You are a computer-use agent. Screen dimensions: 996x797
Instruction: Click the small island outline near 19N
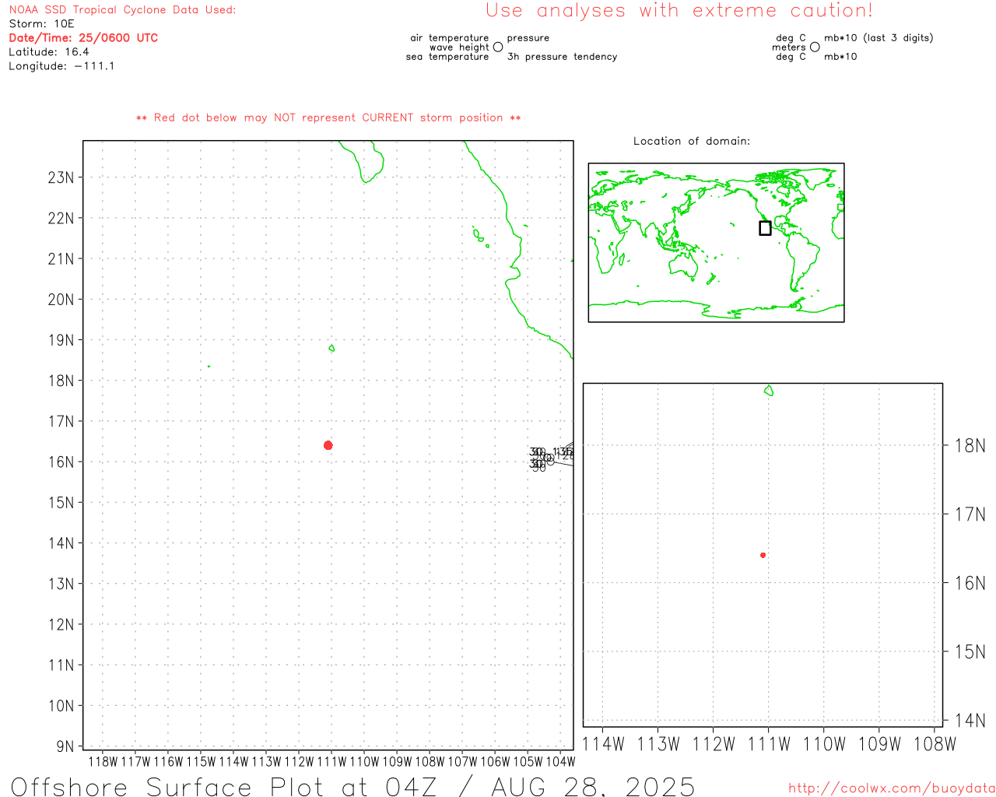pyautogui.click(x=331, y=348)
